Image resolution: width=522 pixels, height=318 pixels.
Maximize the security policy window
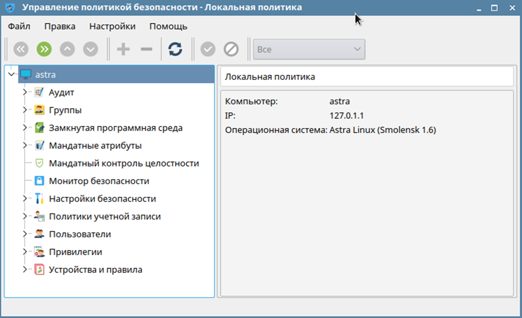tap(494, 8)
